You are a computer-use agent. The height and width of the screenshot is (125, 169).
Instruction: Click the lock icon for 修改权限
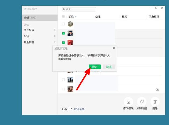(x=128, y=102)
